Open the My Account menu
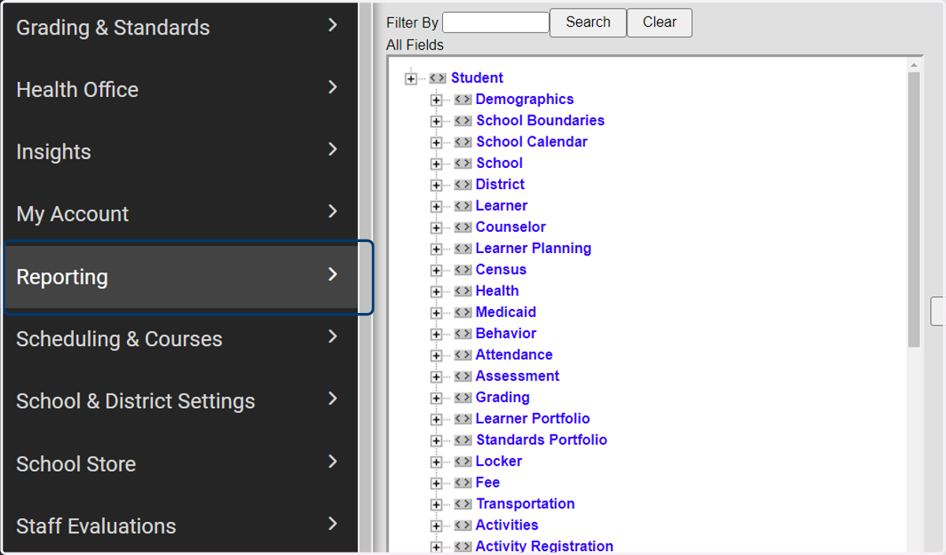Viewport: 946px width, 555px height. click(x=179, y=214)
